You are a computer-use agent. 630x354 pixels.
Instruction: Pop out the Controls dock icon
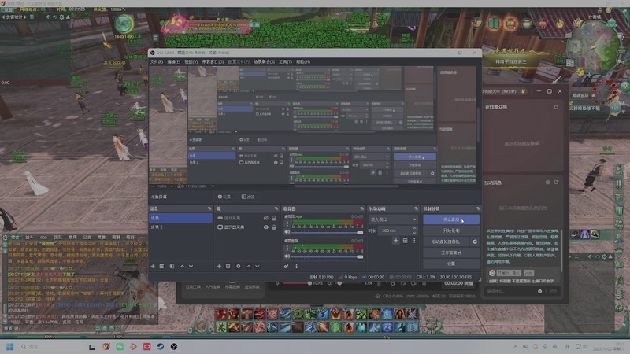point(478,208)
